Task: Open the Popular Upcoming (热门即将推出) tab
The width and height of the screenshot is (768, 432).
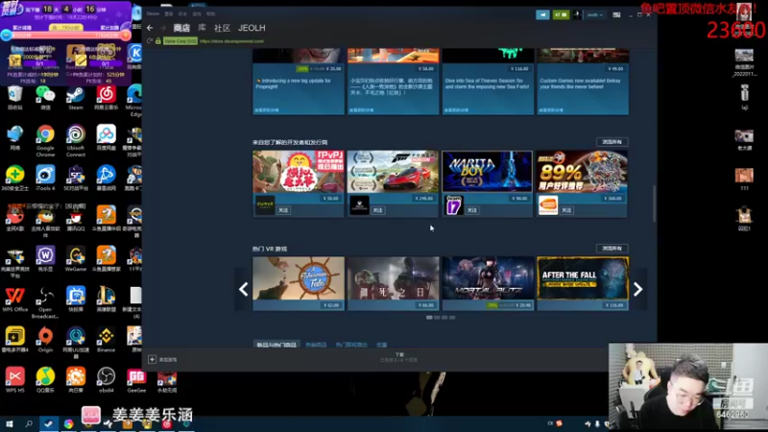Action: [x=351, y=345]
